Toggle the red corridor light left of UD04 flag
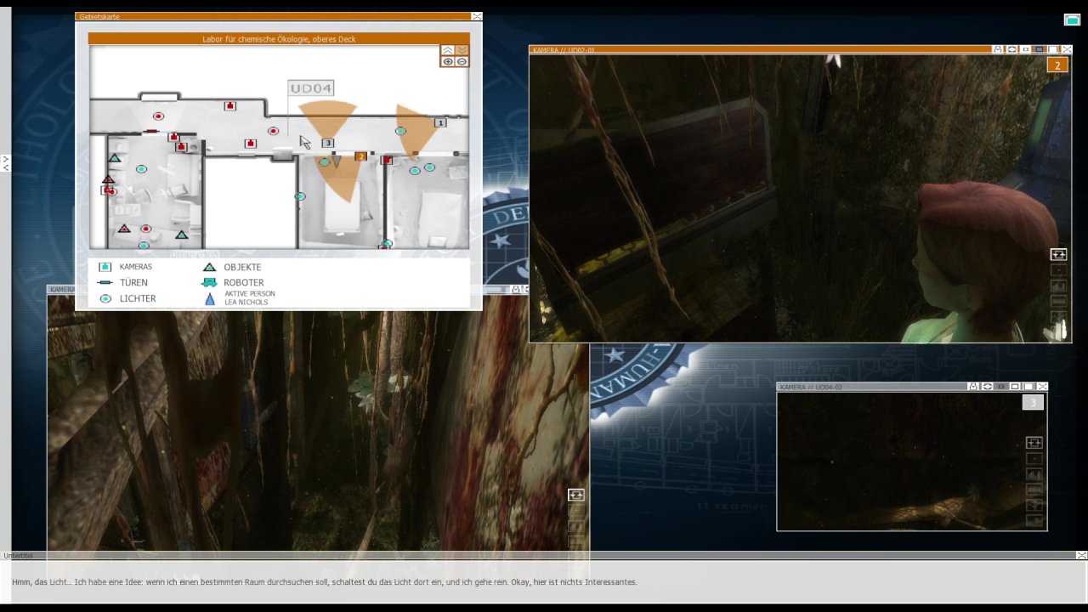1088x612 pixels. pos(273,131)
